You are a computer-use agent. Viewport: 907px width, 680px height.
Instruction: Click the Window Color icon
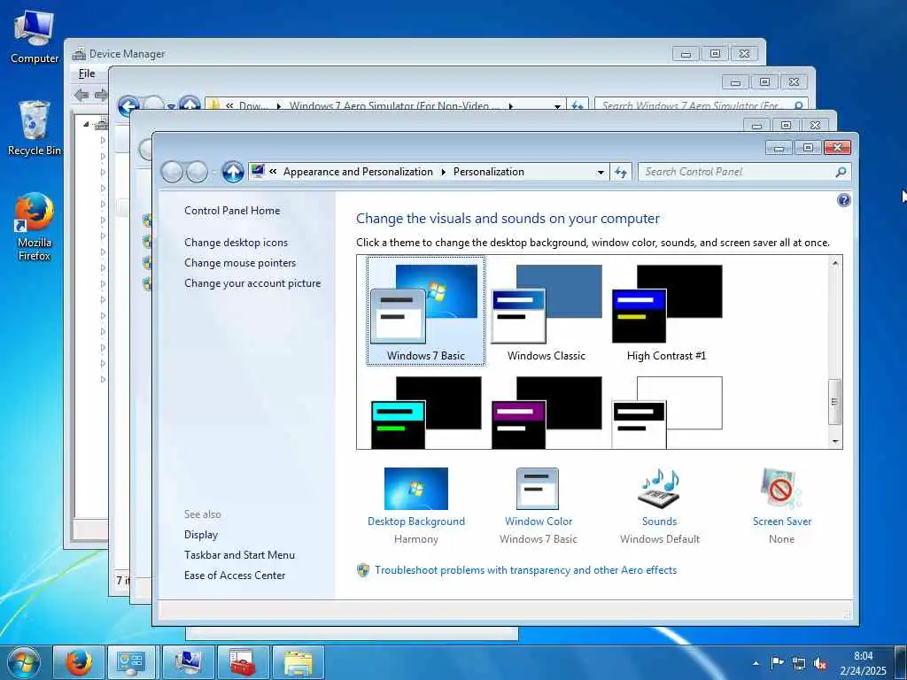click(538, 489)
